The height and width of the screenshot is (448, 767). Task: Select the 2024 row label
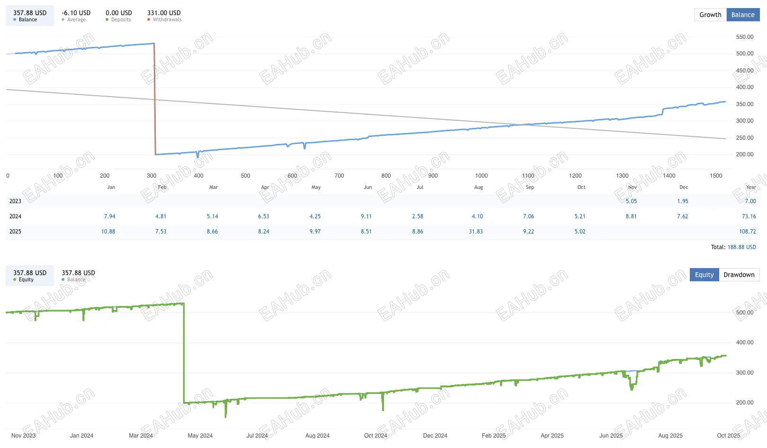[15, 216]
